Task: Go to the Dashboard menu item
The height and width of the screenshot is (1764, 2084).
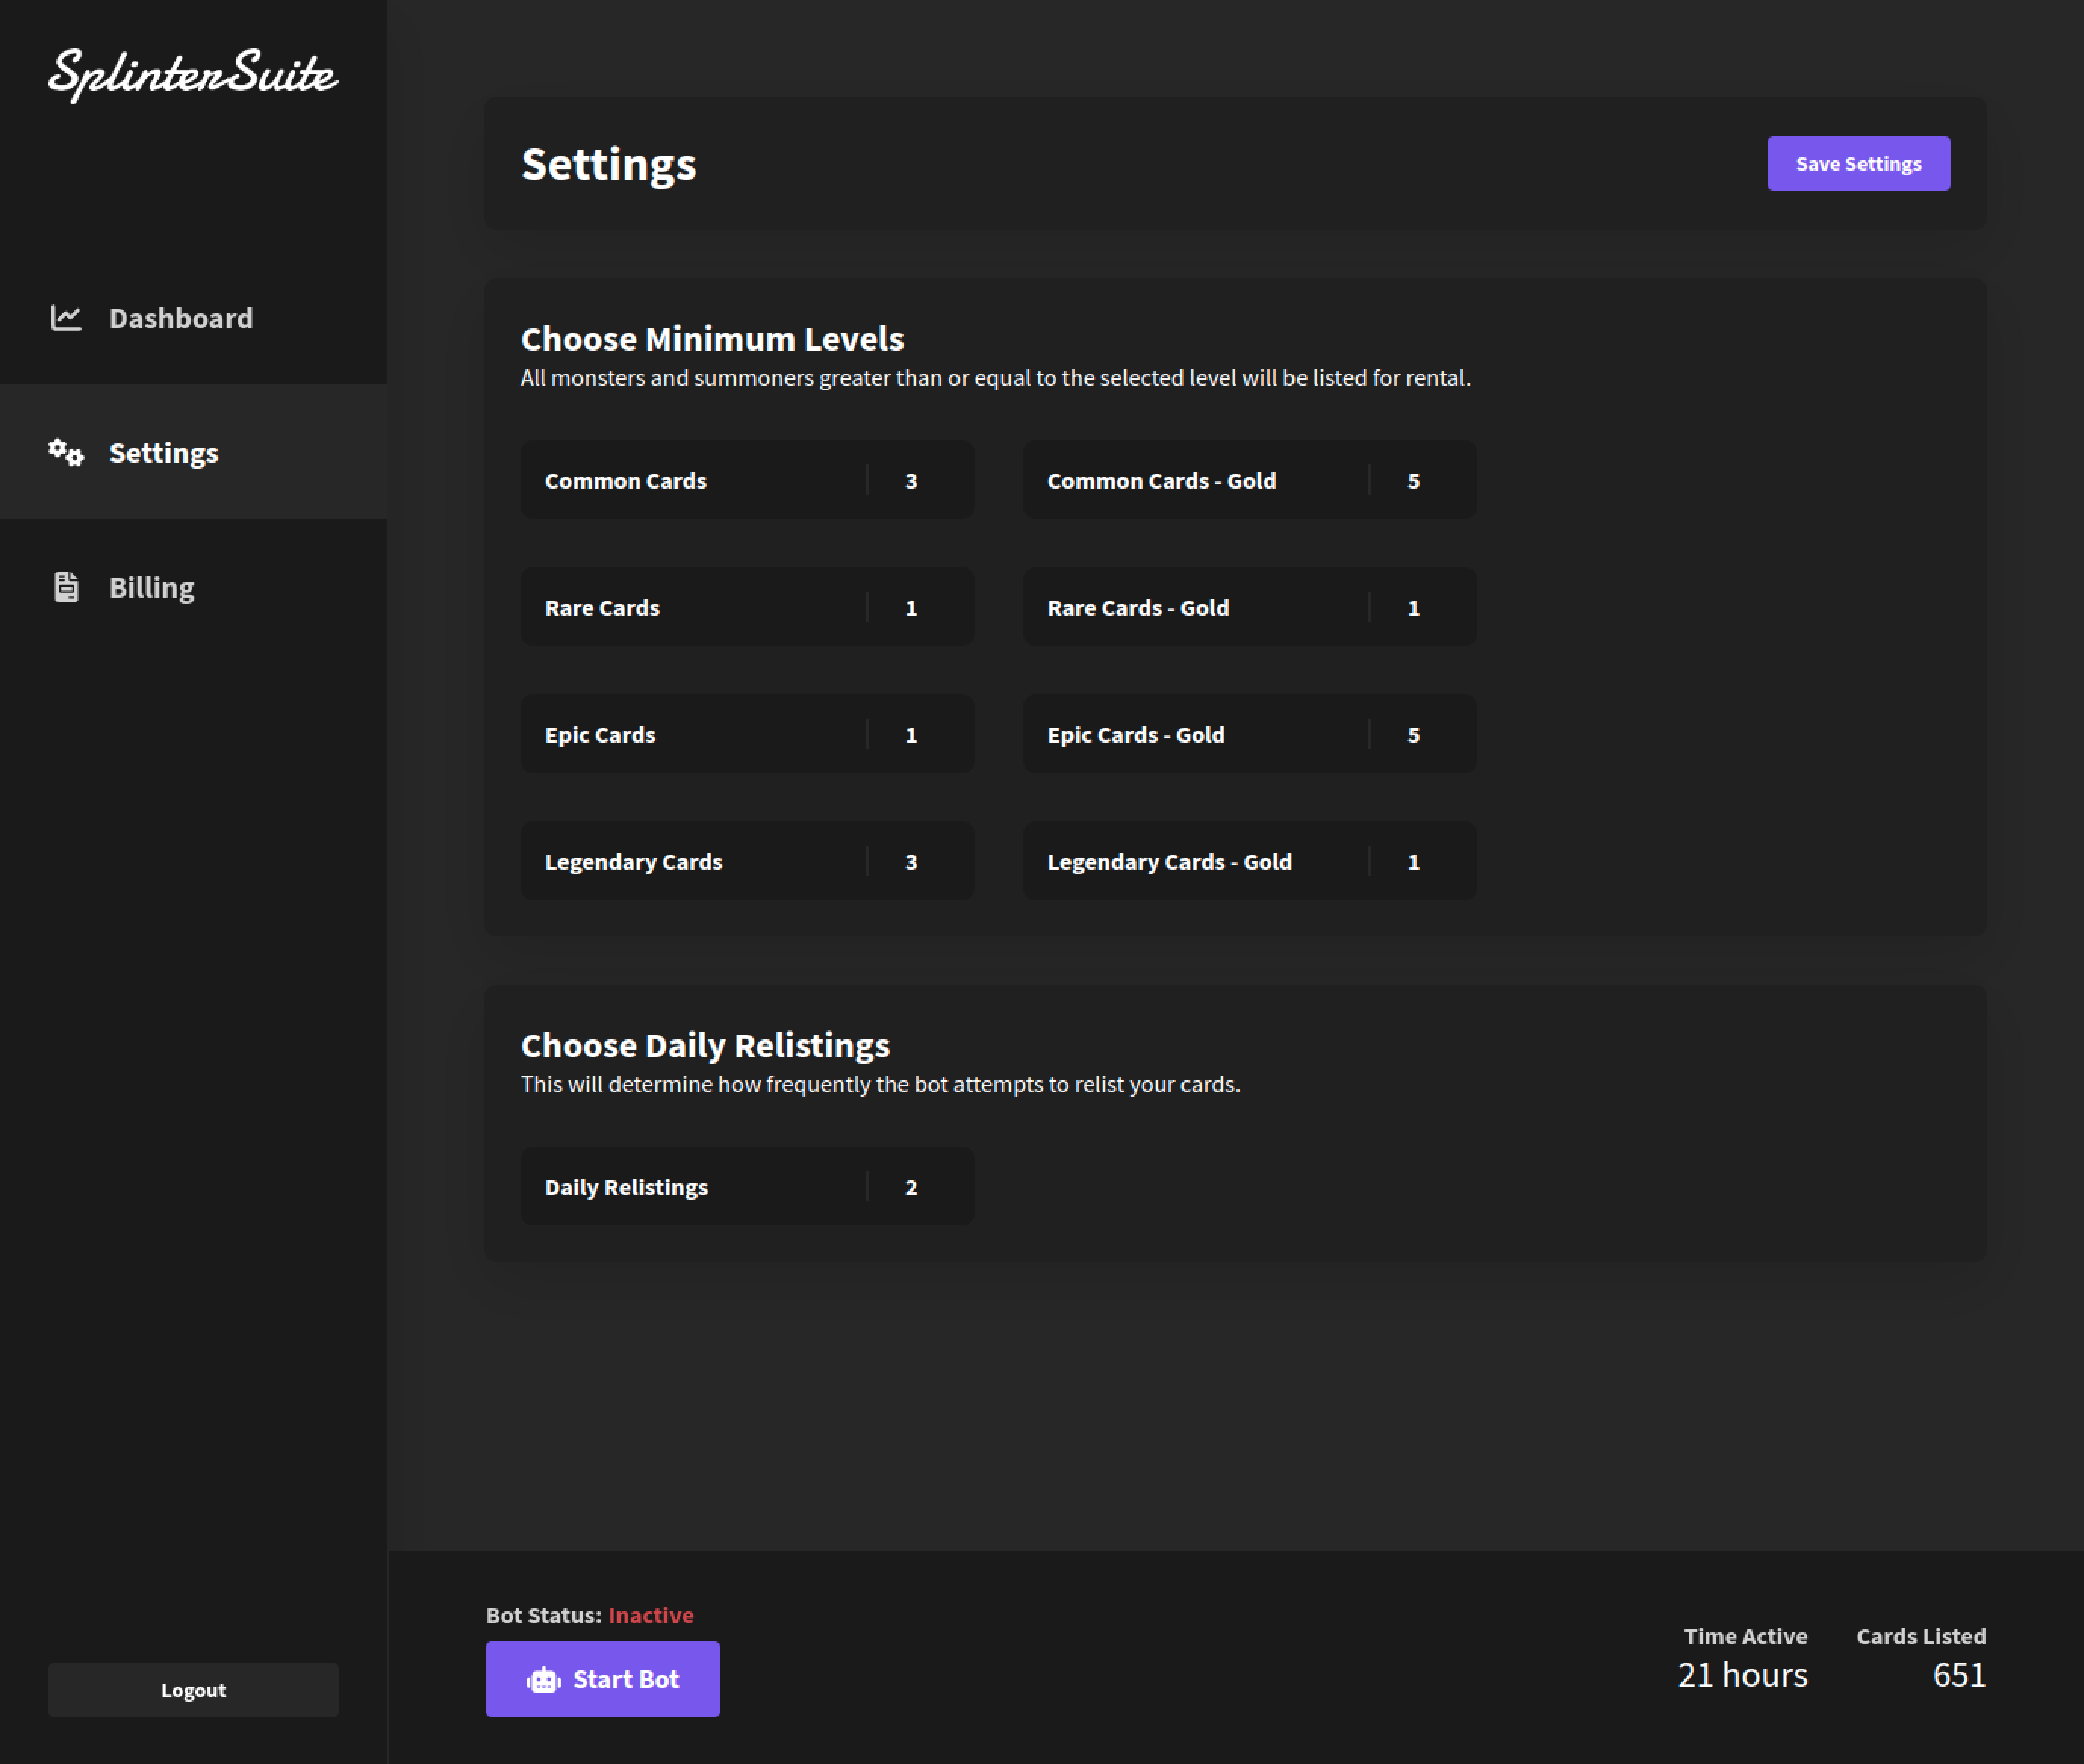Action: [193, 318]
